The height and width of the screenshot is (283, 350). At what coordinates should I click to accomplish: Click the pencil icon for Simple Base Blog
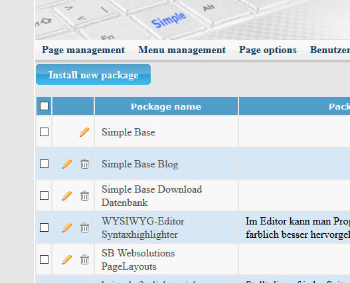(x=67, y=163)
